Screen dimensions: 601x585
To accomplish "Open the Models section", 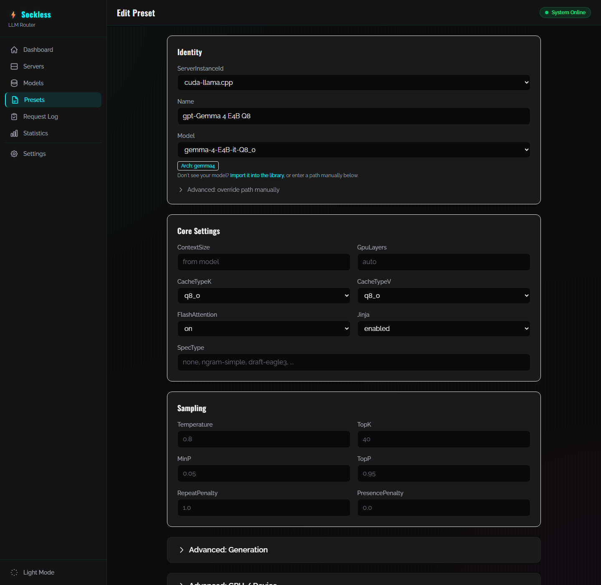I will pos(53,83).
